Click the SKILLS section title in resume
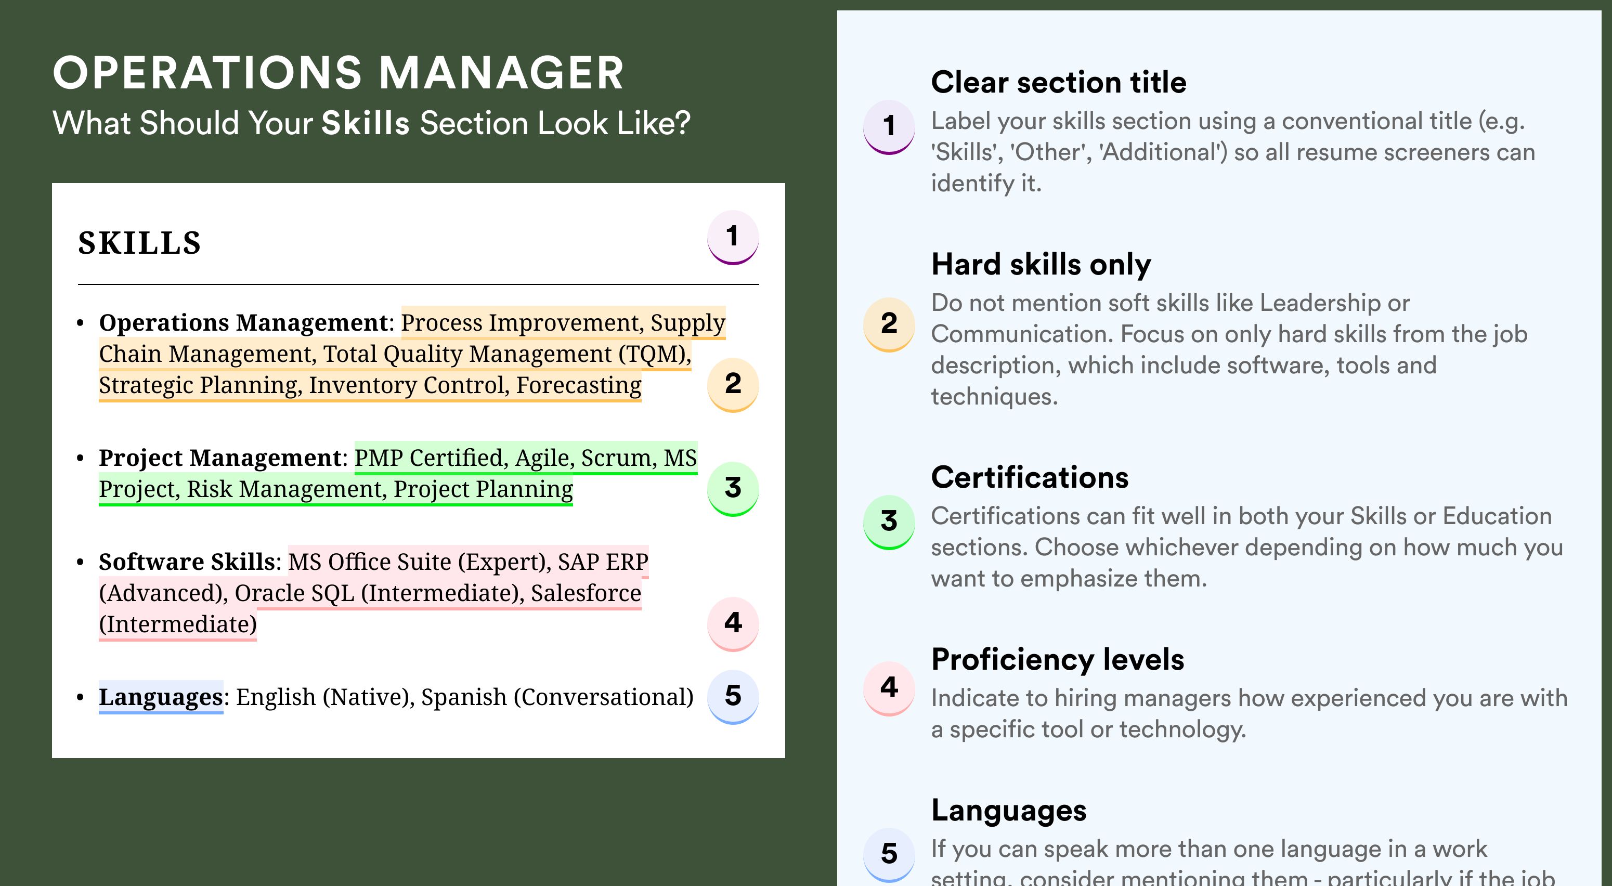The width and height of the screenshot is (1612, 886). pos(139,243)
